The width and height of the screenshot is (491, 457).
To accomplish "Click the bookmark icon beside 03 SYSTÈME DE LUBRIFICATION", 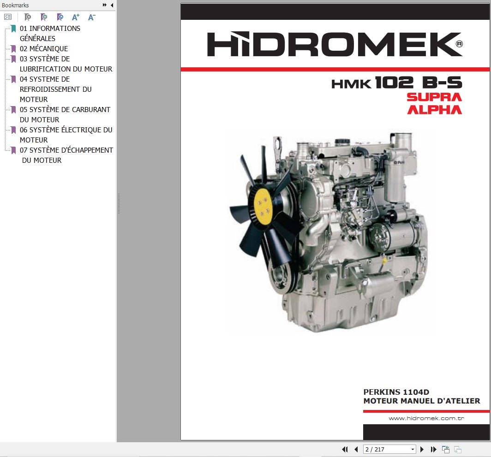I will tap(13, 59).
